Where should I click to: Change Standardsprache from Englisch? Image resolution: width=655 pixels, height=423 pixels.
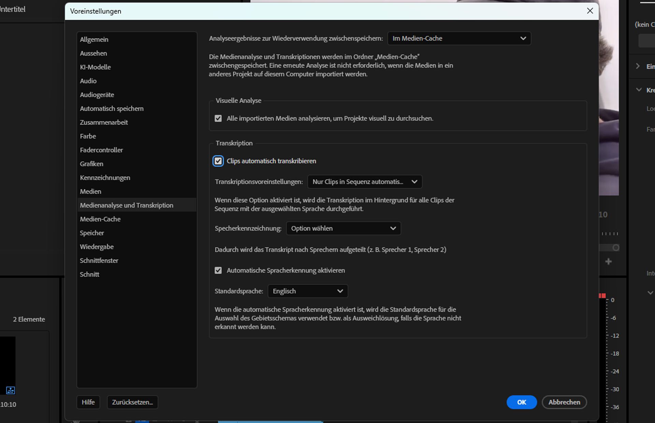307,291
